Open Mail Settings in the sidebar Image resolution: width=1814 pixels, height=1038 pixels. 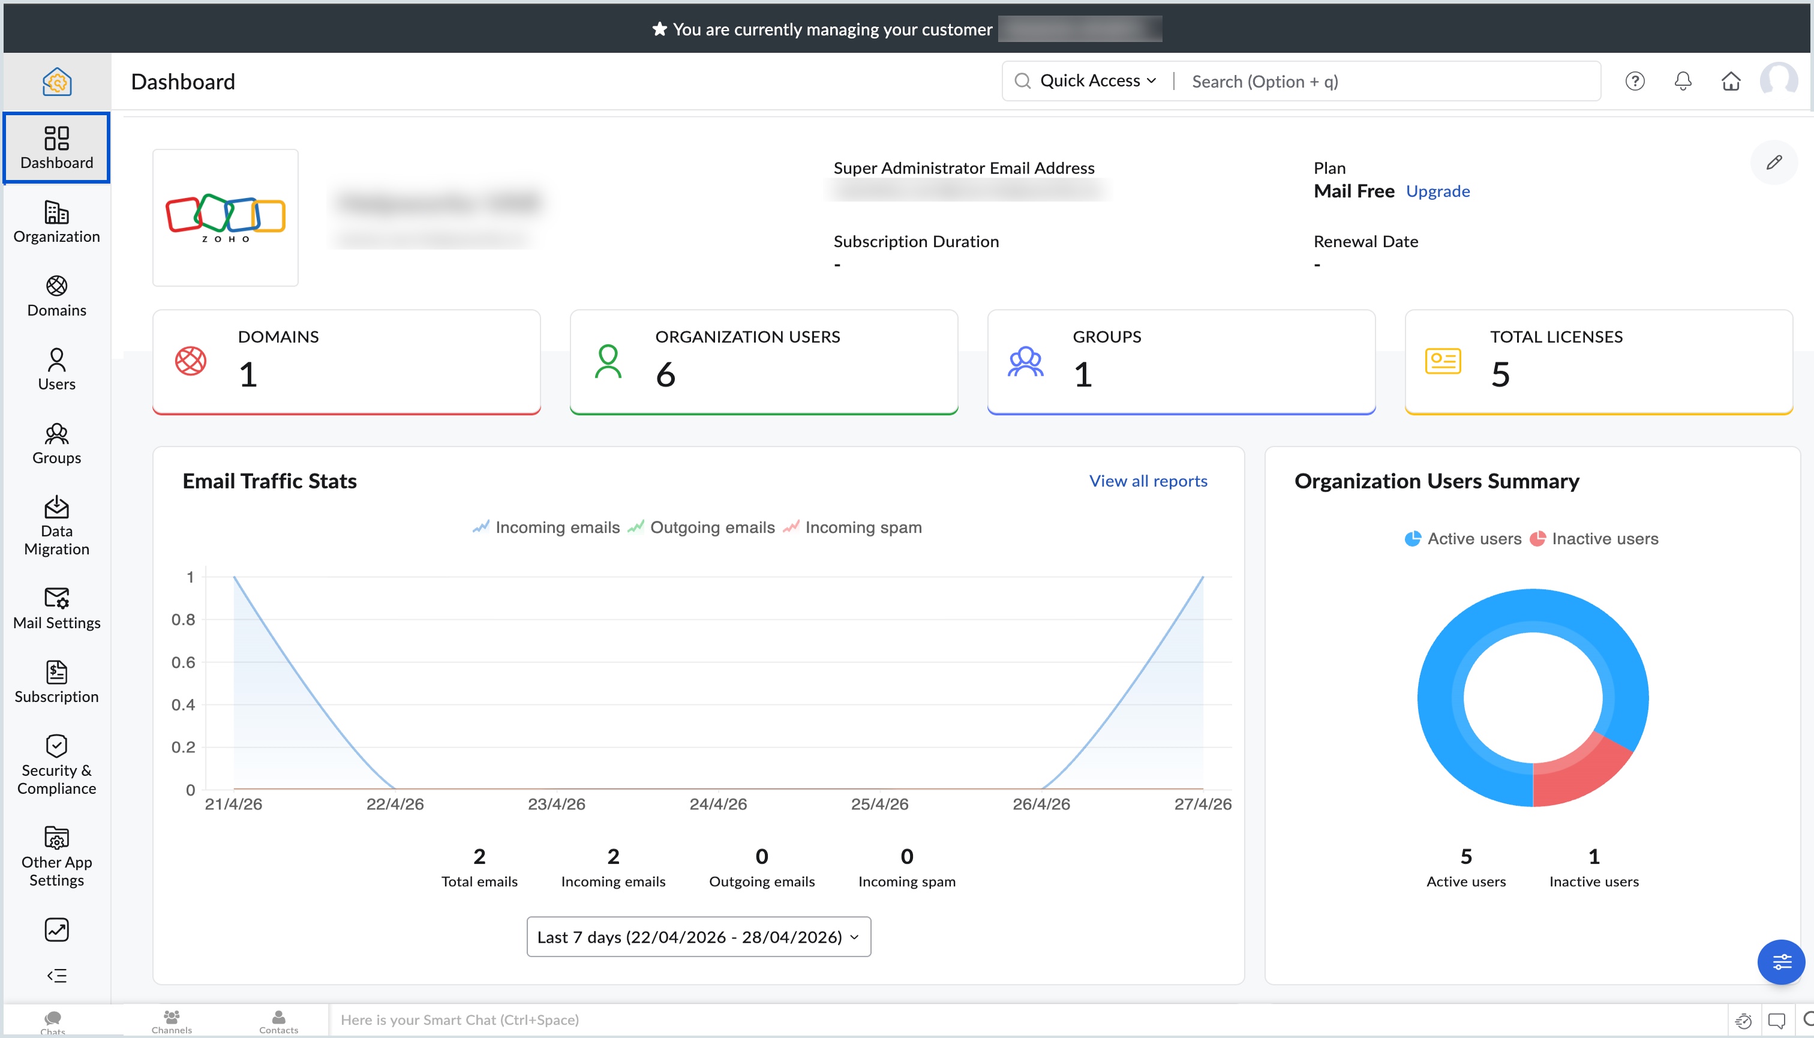click(56, 607)
